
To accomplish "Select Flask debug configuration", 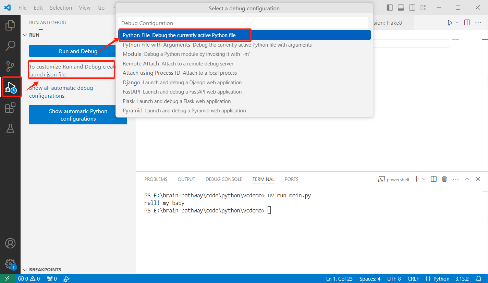I will 244,101.
